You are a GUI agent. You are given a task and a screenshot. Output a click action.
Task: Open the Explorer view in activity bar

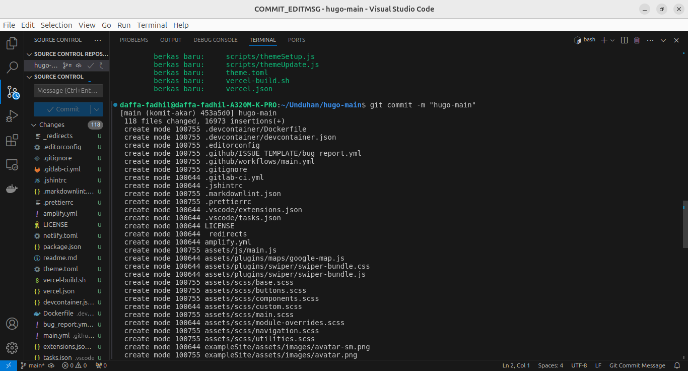(x=12, y=43)
